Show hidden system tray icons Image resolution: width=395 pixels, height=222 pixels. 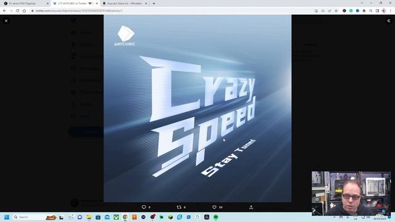pos(335,217)
